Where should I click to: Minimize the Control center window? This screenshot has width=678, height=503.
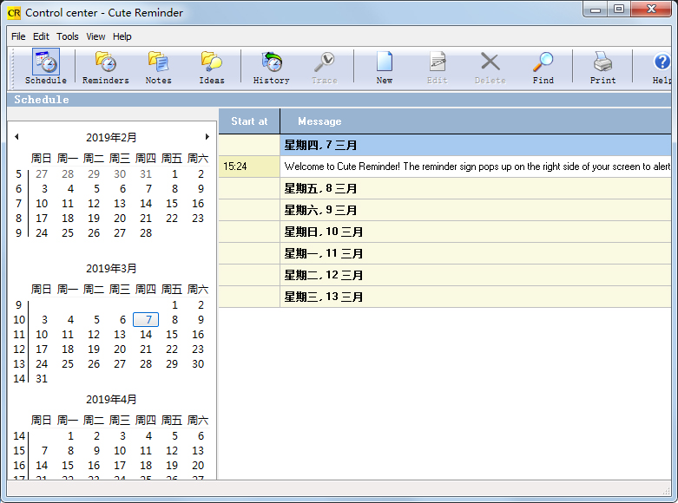click(596, 10)
